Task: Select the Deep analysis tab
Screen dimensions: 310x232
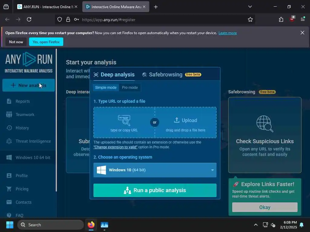Action: (x=114, y=75)
